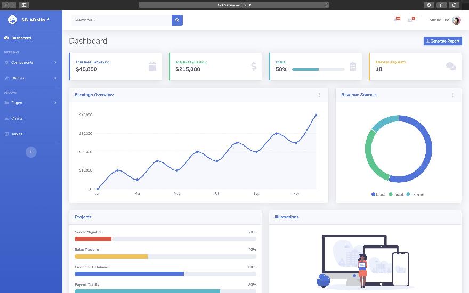Click the Projects card title
Image resolution: width=469 pixels, height=293 pixels.
pyautogui.click(x=83, y=217)
